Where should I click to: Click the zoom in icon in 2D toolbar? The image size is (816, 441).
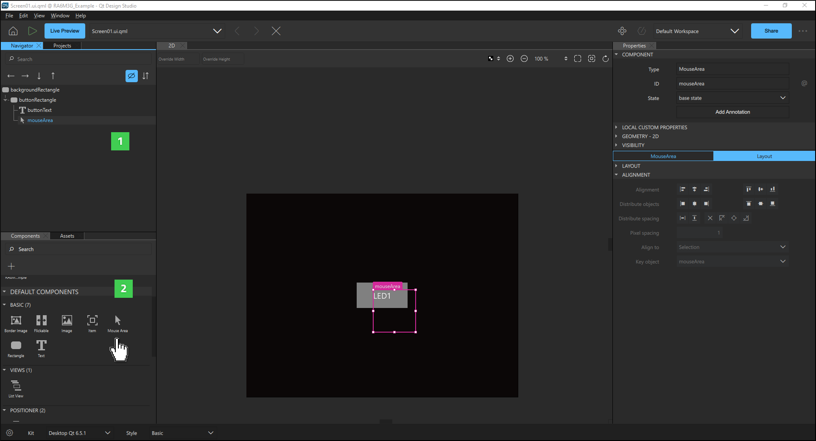click(x=510, y=59)
